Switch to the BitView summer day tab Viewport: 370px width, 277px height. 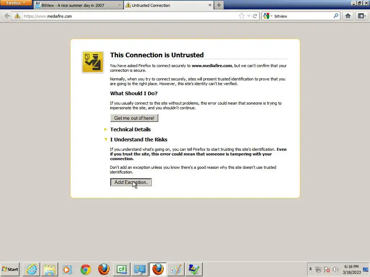78,5
